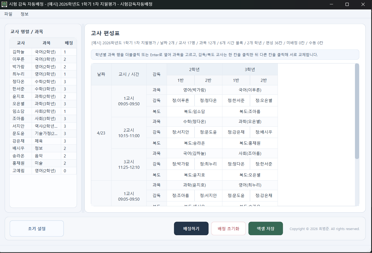Click the 2학년 column header
Image resolution: width=372 pixels, height=253 pixels.
tap(195, 69)
